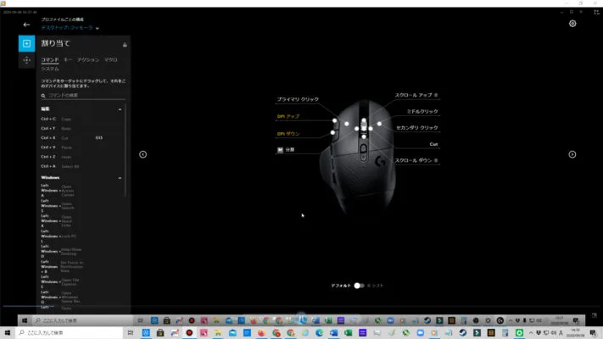This screenshot has width=603, height=339.
Task: Select the DPI up button hotspot on mouse
Action: pos(334,120)
